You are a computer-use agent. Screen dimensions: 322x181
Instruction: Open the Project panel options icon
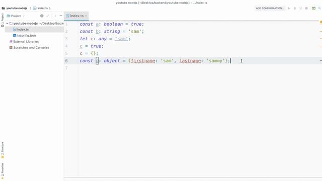coord(55,16)
